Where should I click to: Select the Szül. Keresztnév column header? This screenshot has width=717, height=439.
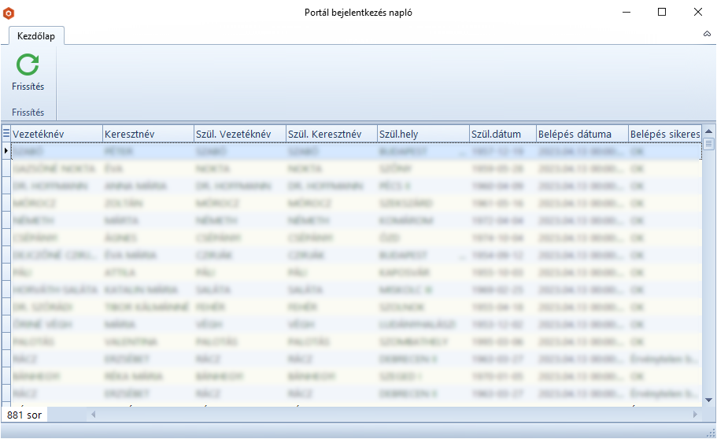tap(331, 134)
